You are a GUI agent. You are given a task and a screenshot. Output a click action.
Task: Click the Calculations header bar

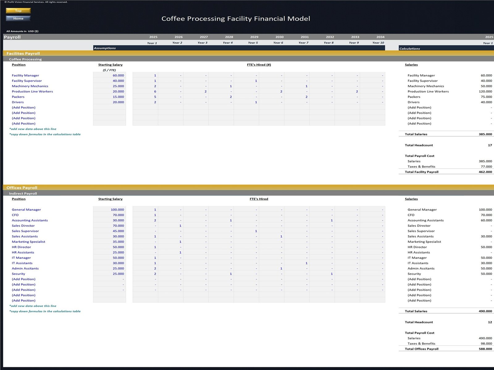(x=446, y=48)
